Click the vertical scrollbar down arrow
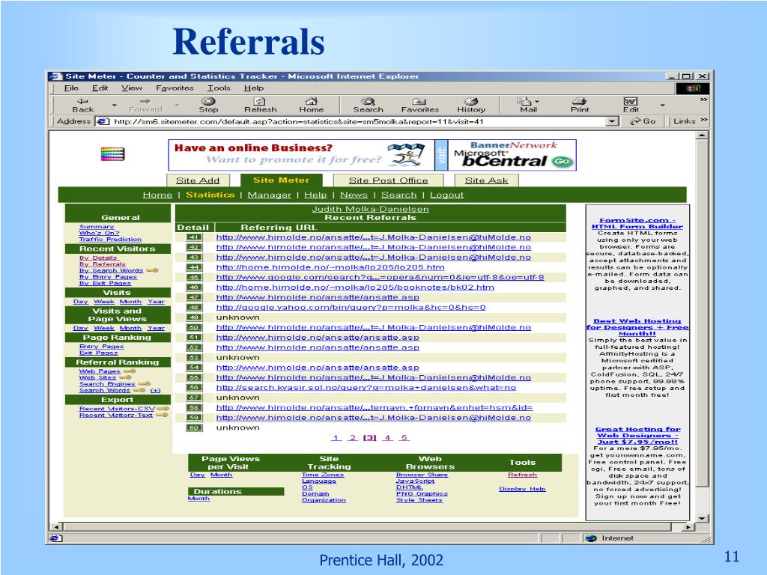This screenshot has height=575, width=767. point(702,518)
